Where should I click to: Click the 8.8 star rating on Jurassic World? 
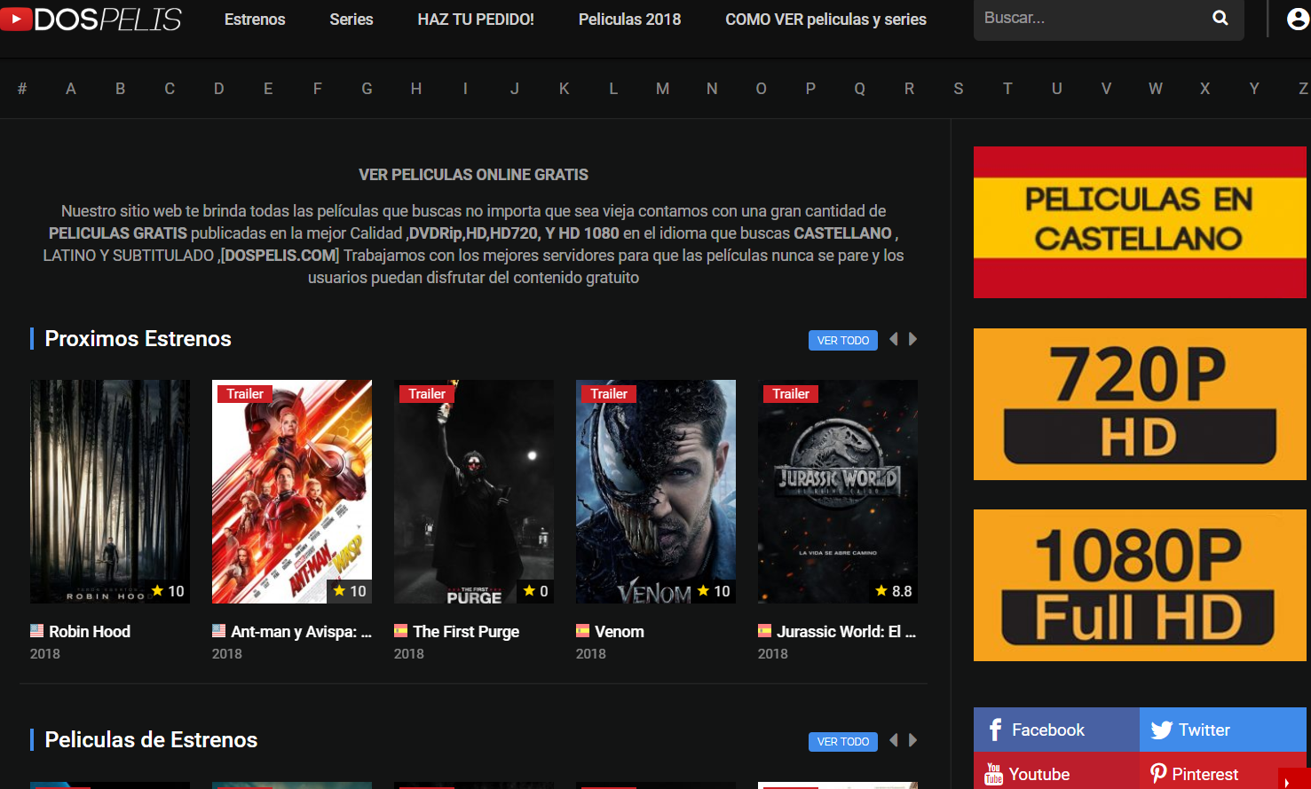coord(894,591)
